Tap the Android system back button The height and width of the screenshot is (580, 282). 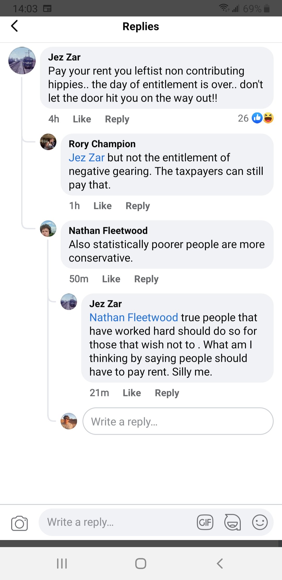(220, 564)
